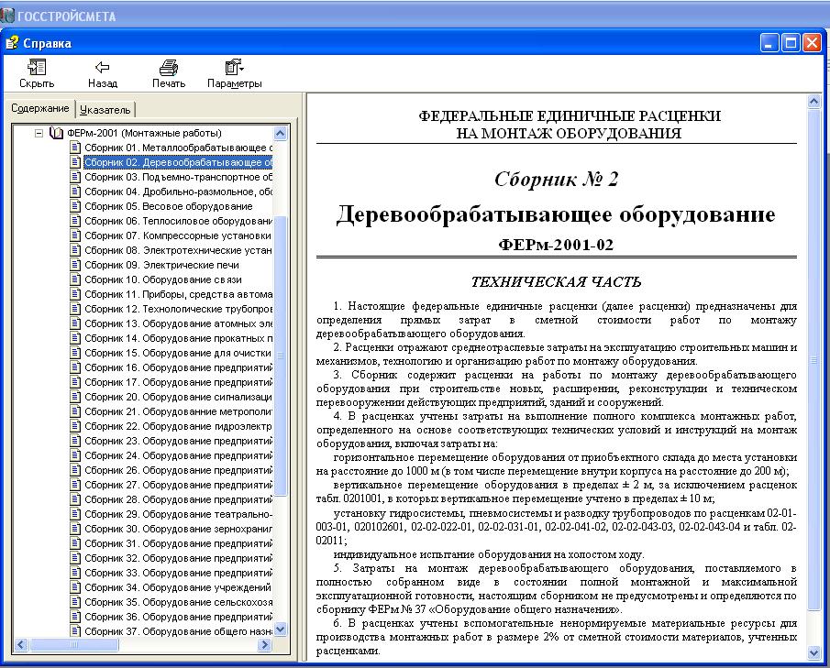Open Сборник 35. Оборудование сельскохозяйственных
830x668 pixels.
click(178, 602)
